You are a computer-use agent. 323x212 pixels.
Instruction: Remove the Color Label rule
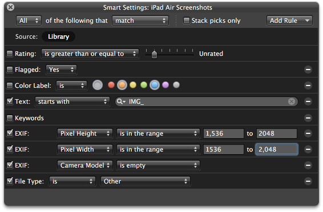(308, 85)
